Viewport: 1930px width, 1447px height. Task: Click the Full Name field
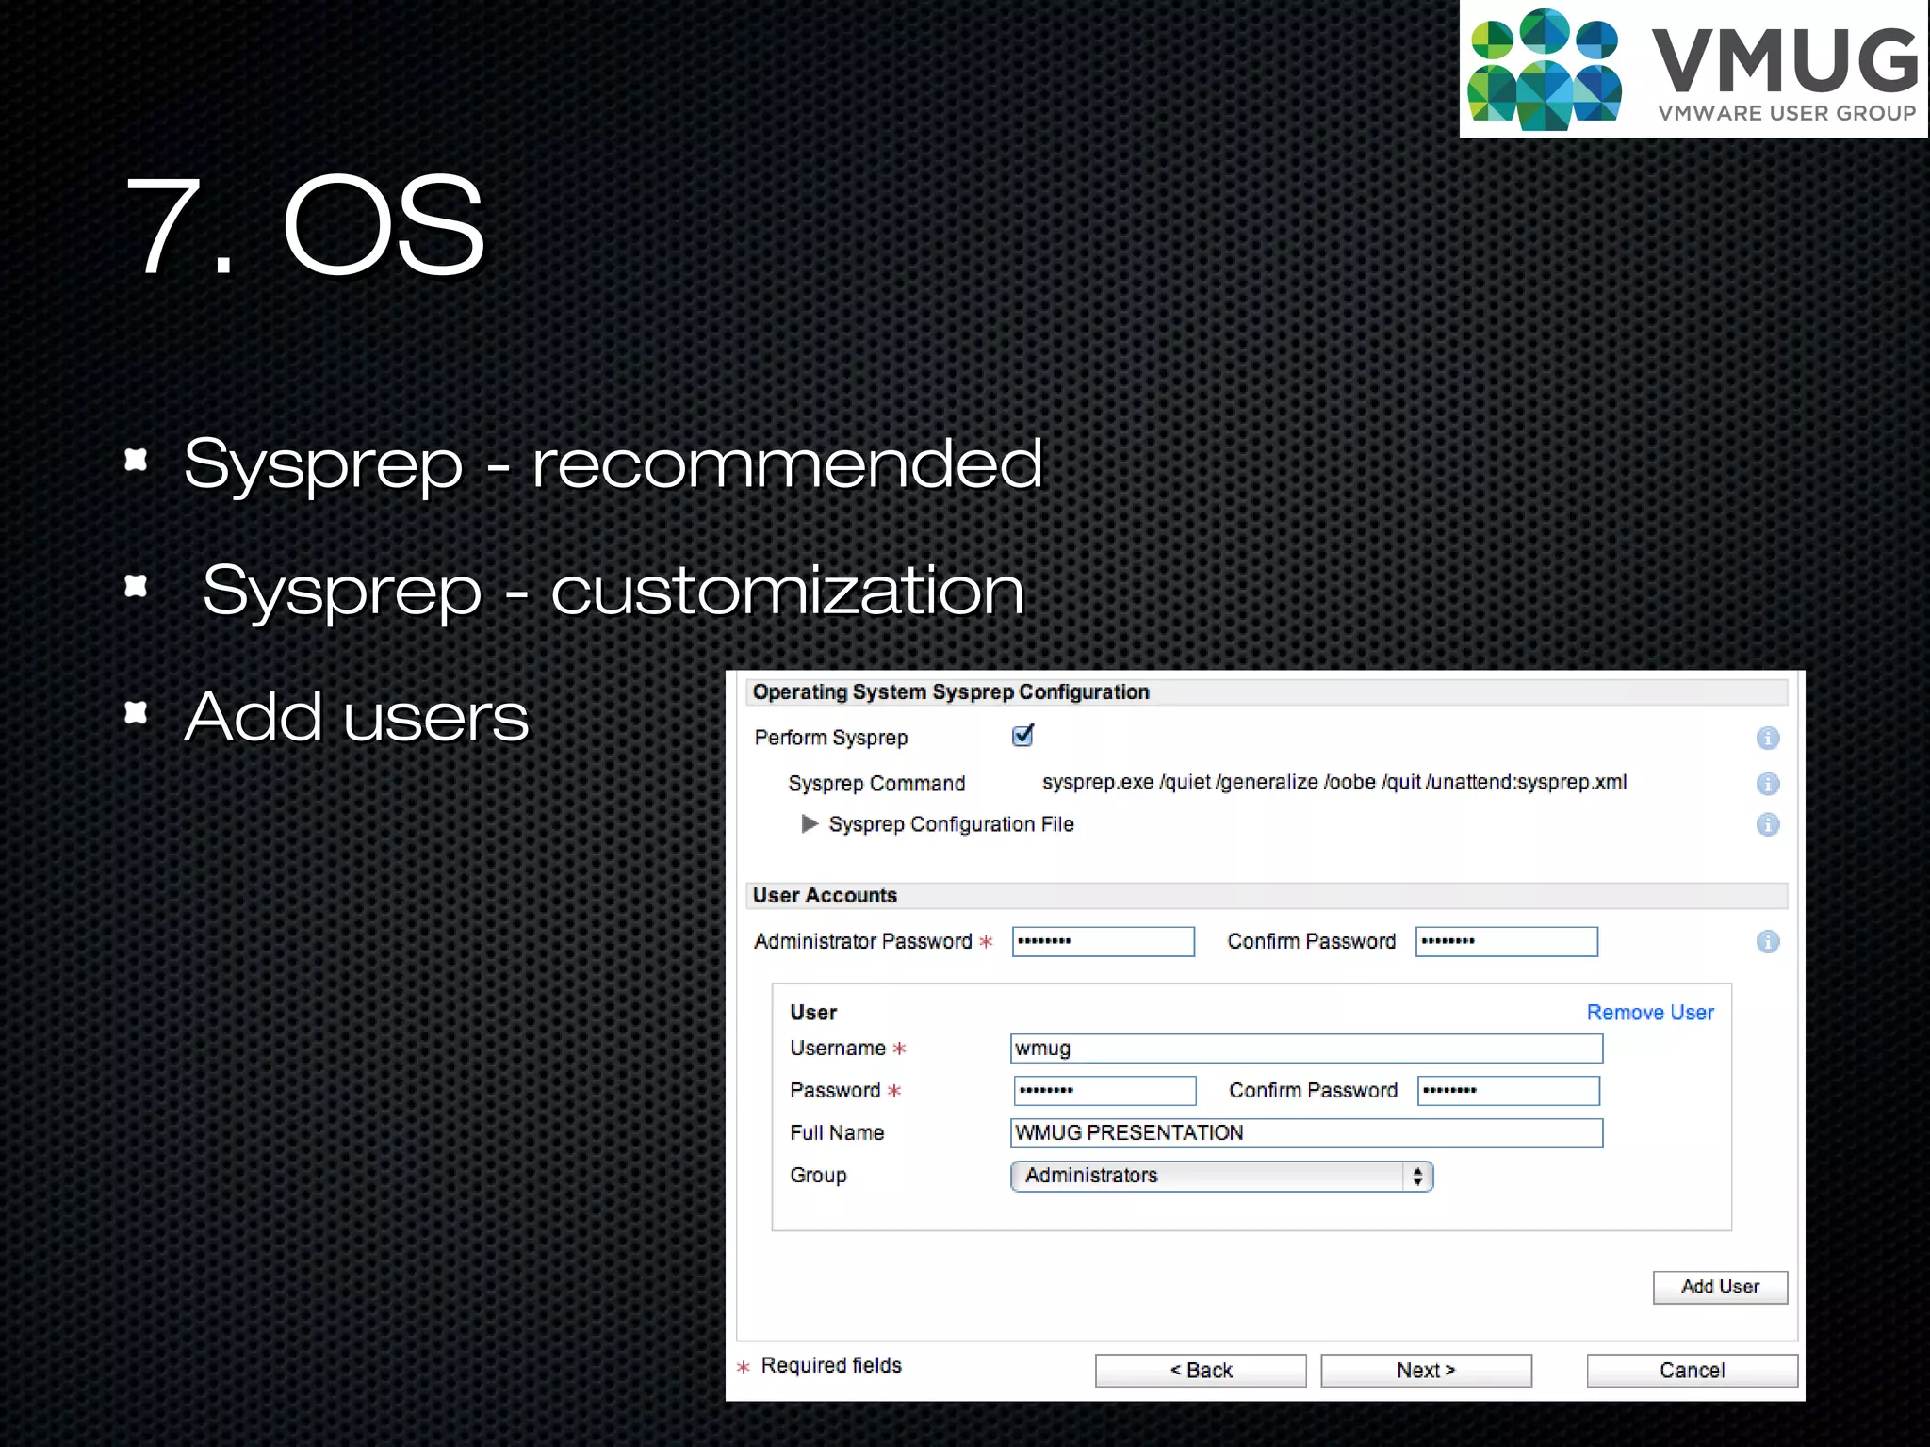1306,1133
